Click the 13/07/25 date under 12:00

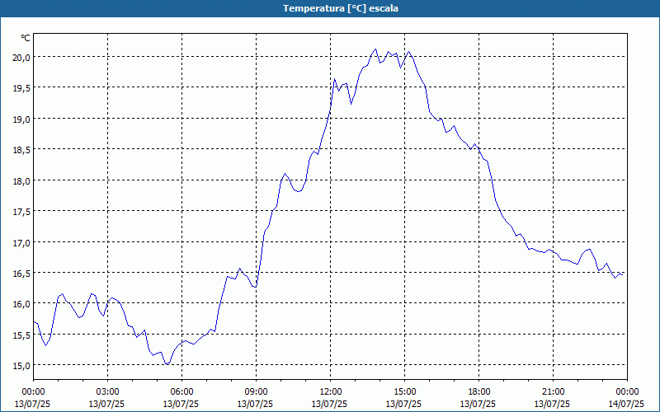pos(329,404)
